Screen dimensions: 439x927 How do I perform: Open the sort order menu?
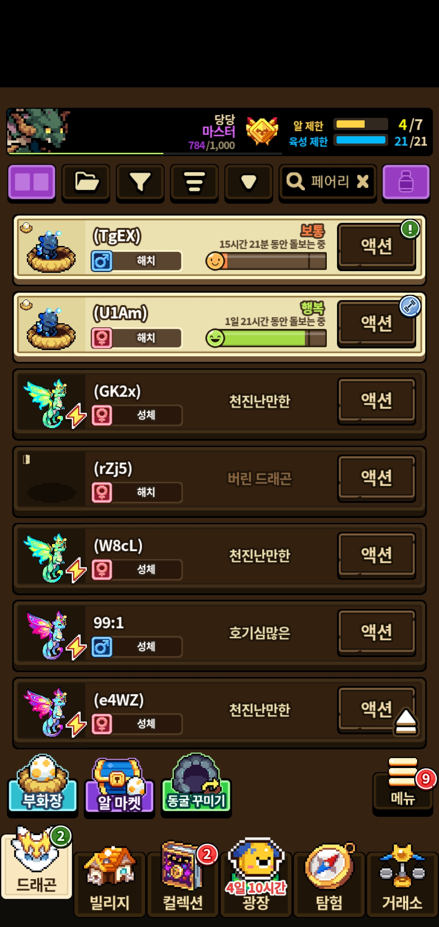point(194,182)
